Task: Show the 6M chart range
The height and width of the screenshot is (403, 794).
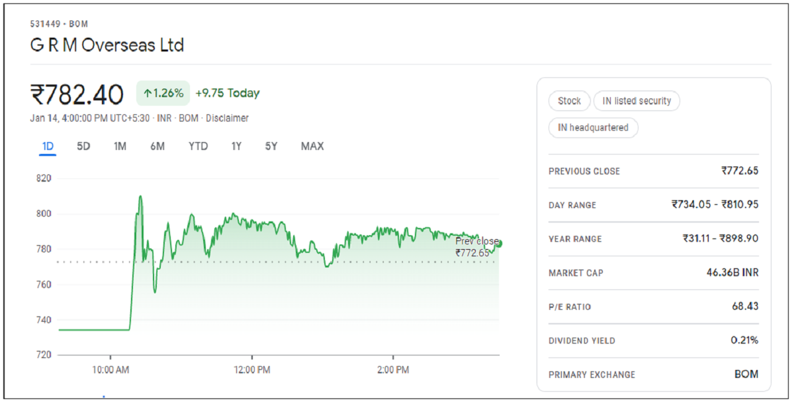Action: point(157,146)
